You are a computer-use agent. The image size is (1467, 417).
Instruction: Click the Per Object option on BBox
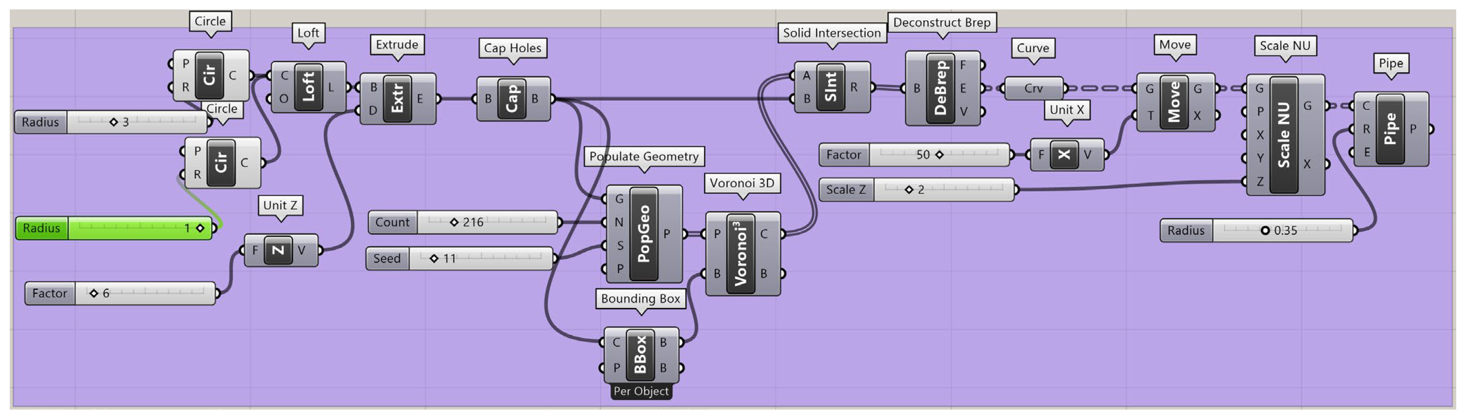[x=641, y=391]
